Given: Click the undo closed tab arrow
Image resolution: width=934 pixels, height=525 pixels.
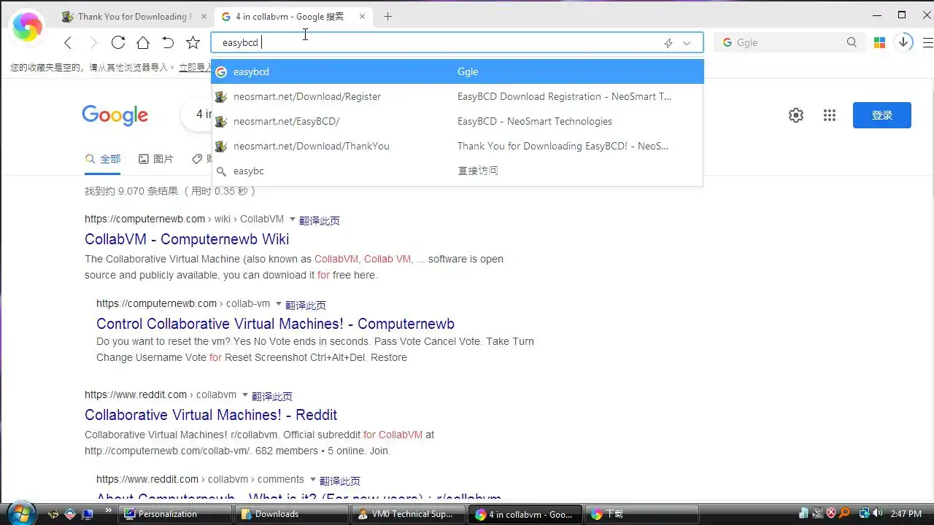Looking at the screenshot, I should pos(168,43).
